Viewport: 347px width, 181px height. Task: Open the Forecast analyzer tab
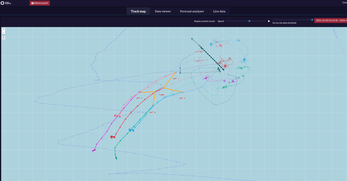click(192, 11)
